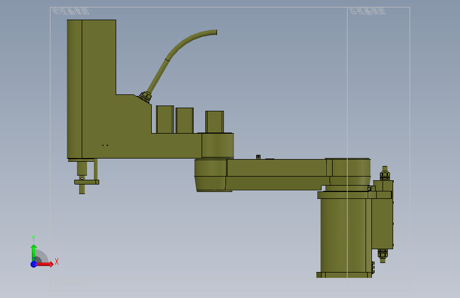Select the large cylindrical robot base
460x298 pixels.
pyautogui.click(x=344, y=235)
